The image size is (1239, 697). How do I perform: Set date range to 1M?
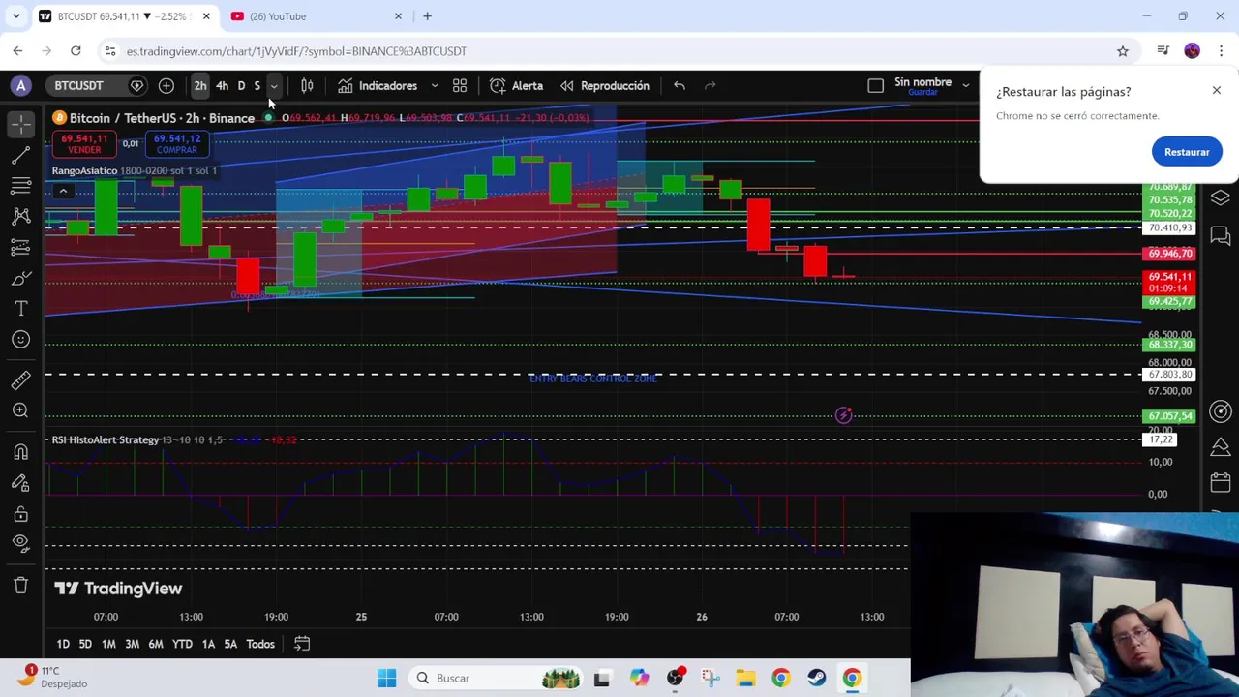(x=108, y=644)
